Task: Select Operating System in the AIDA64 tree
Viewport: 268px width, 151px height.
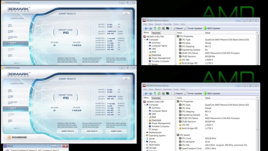Action: click(x=157, y=136)
